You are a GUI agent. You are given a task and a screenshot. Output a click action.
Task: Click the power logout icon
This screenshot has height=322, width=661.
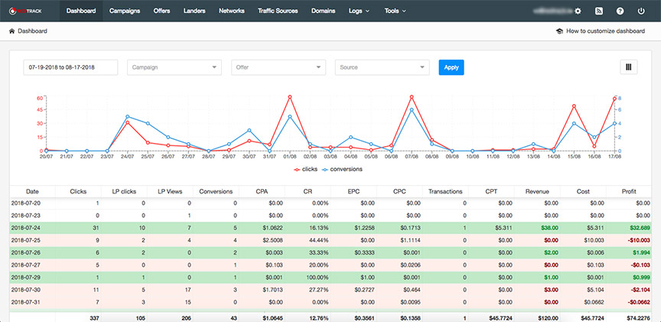[x=641, y=11]
